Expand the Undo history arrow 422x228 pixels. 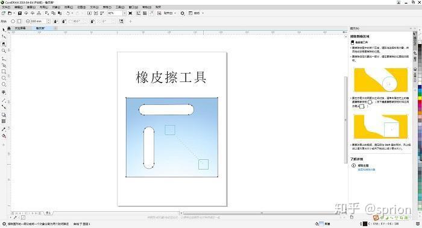pos(72,13)
